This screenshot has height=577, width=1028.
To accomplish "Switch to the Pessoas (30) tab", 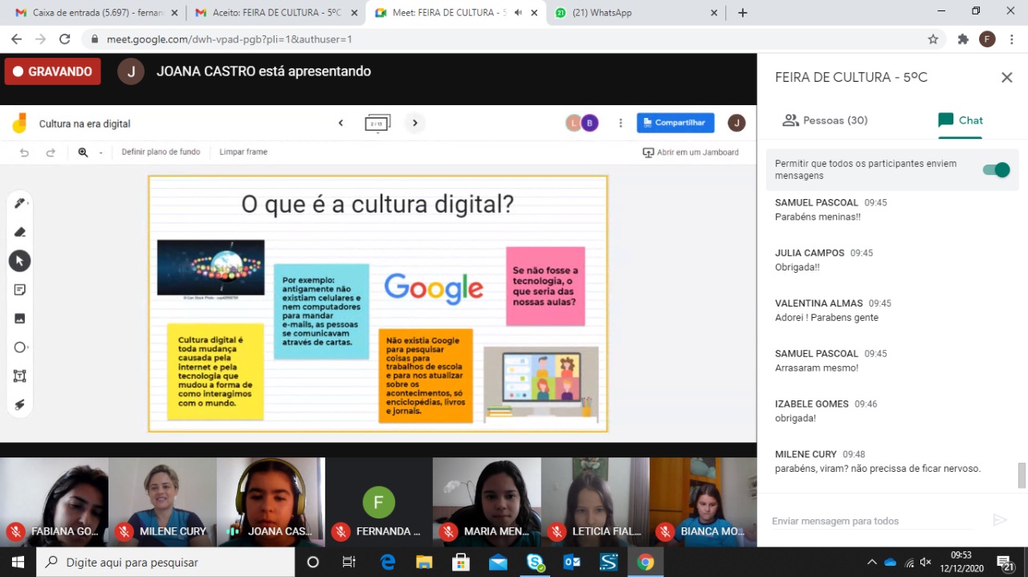I will (825, 120).
